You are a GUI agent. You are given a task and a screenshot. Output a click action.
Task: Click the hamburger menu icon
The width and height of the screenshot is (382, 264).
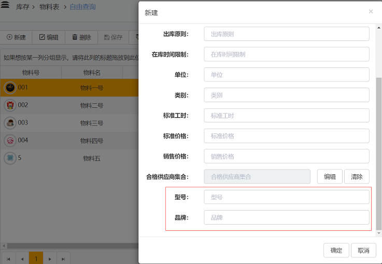(x=6, y=7)
